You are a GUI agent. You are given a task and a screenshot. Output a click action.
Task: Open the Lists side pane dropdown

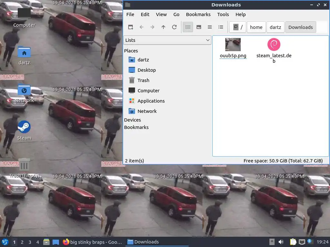pyautogui.click(x=167, y=40)
